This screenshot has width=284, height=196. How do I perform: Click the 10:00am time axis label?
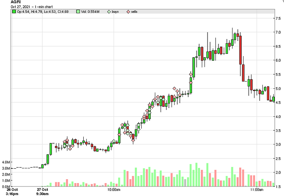click(114, 190)
